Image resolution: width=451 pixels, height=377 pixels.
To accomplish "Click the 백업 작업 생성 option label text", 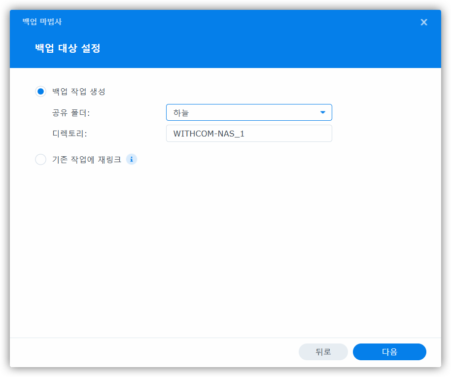I will tap(79, 91).
